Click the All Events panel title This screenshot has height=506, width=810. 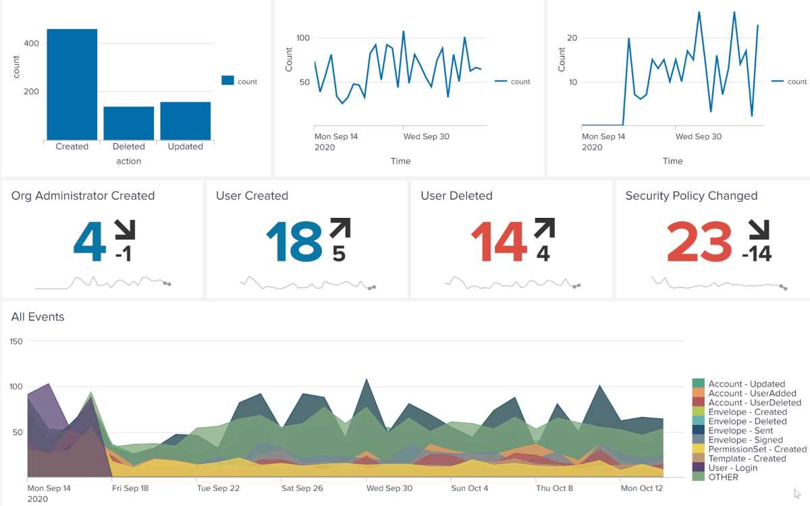[x=38, y=317]
